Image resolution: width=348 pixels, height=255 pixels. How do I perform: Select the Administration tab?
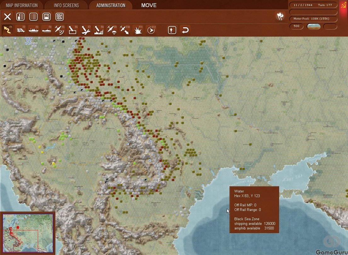pos(111,5)
